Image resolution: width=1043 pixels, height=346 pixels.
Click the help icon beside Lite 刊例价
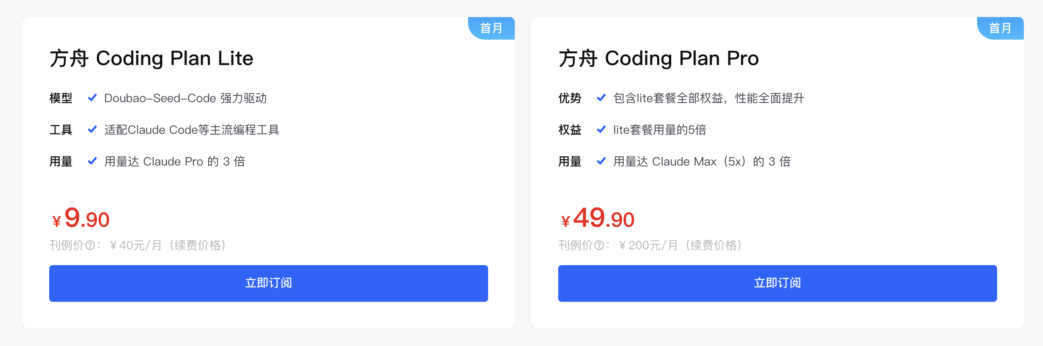pyautogui.click(x=90, y=245)
